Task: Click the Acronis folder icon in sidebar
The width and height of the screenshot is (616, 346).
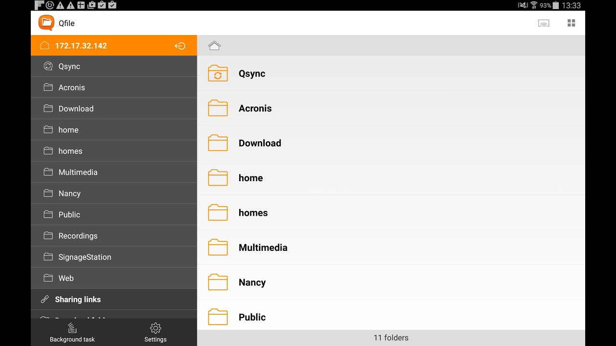Action: coord(48,87)
